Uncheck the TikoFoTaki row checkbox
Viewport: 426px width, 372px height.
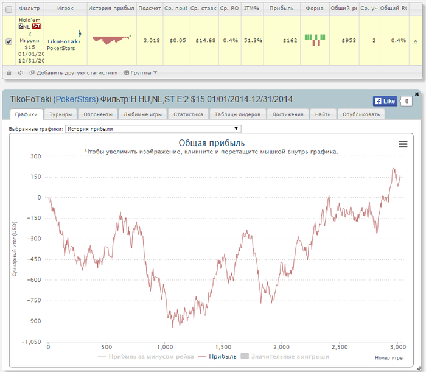(9, 41)
